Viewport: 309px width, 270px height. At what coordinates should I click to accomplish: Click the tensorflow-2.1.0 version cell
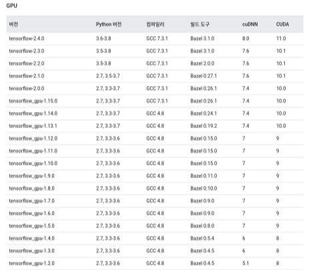point(27,76)
